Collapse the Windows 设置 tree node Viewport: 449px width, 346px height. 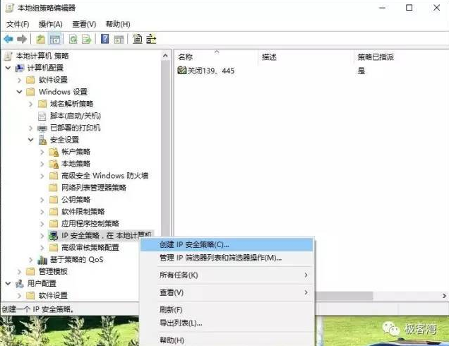(x=19, y=92)
